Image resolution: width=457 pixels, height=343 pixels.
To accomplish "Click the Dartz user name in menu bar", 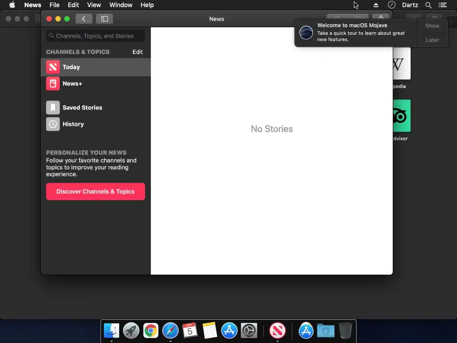I will 410,5.
